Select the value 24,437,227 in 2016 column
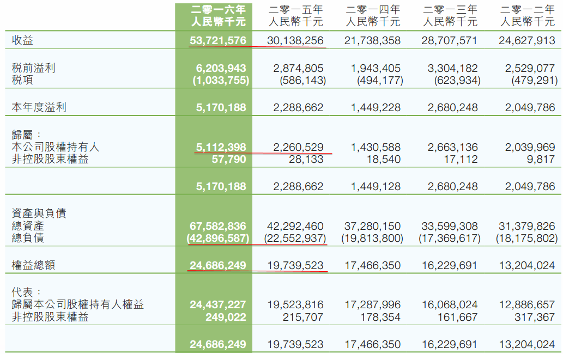The image size is (563, 354). 218,305
